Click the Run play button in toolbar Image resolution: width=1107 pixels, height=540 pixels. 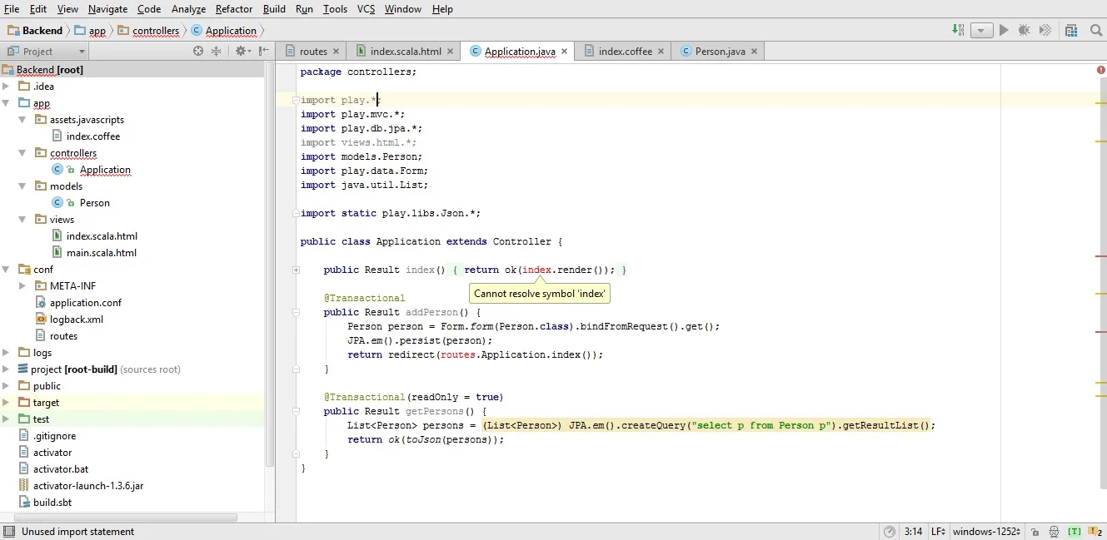(1004, 30)
